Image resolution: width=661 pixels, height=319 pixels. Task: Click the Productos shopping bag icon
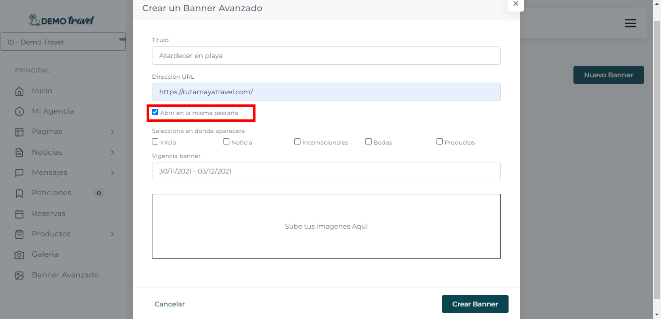tap(19, 234)
